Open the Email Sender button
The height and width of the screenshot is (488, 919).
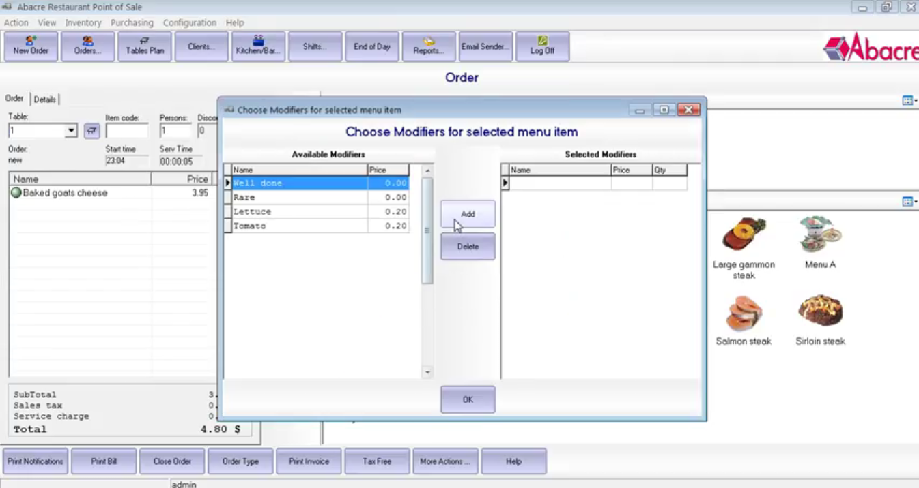[485, 46]
